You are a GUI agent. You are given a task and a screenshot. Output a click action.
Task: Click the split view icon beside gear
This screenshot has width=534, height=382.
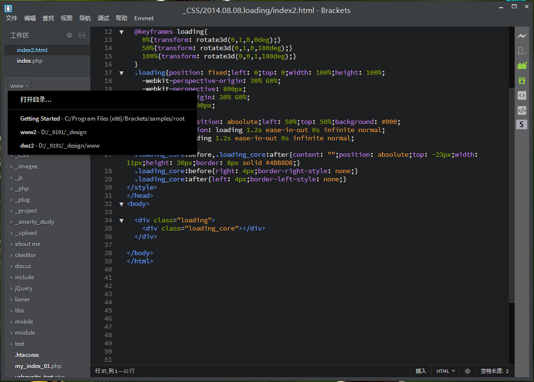click(x=82, y=35)
